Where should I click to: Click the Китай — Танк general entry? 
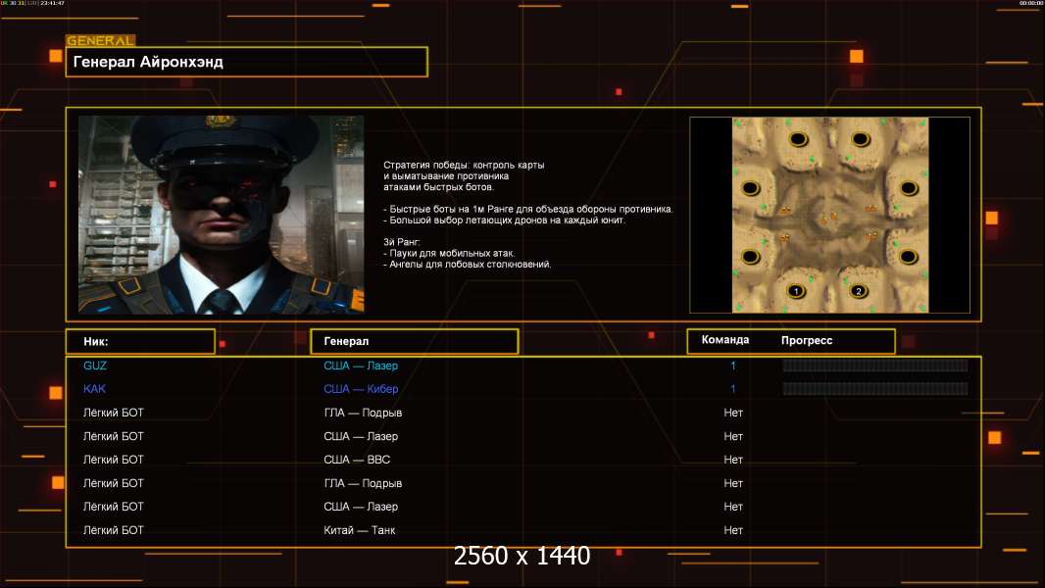360,530
